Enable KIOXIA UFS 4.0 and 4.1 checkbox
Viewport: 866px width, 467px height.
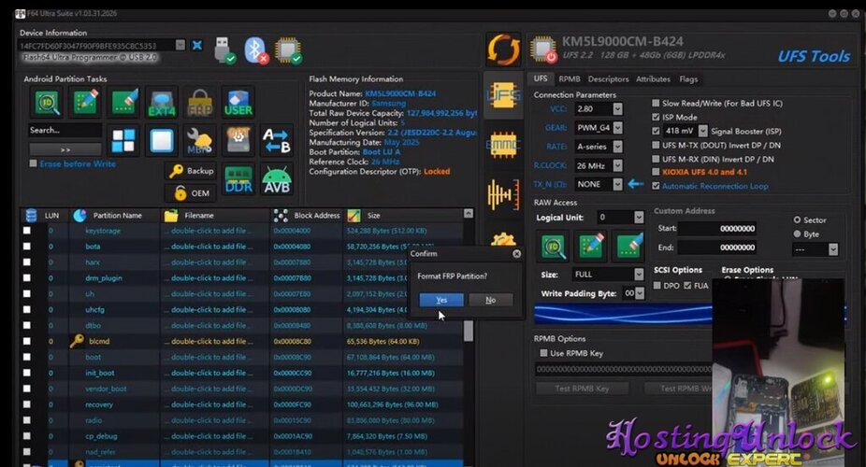656,172
